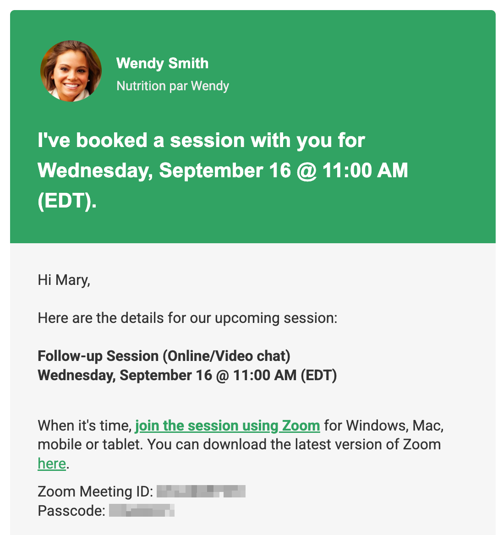Click the 'Zoom Meeting ID:' label
Image resolution: width=503 pixels, height=535 pixels.
[x=96, y=491]
